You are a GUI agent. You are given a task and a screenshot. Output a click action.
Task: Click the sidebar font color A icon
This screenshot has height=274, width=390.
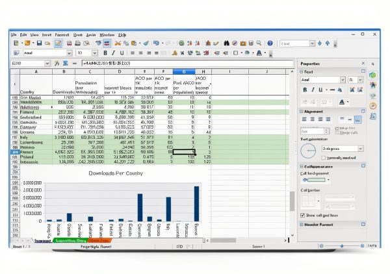point(342,102)
